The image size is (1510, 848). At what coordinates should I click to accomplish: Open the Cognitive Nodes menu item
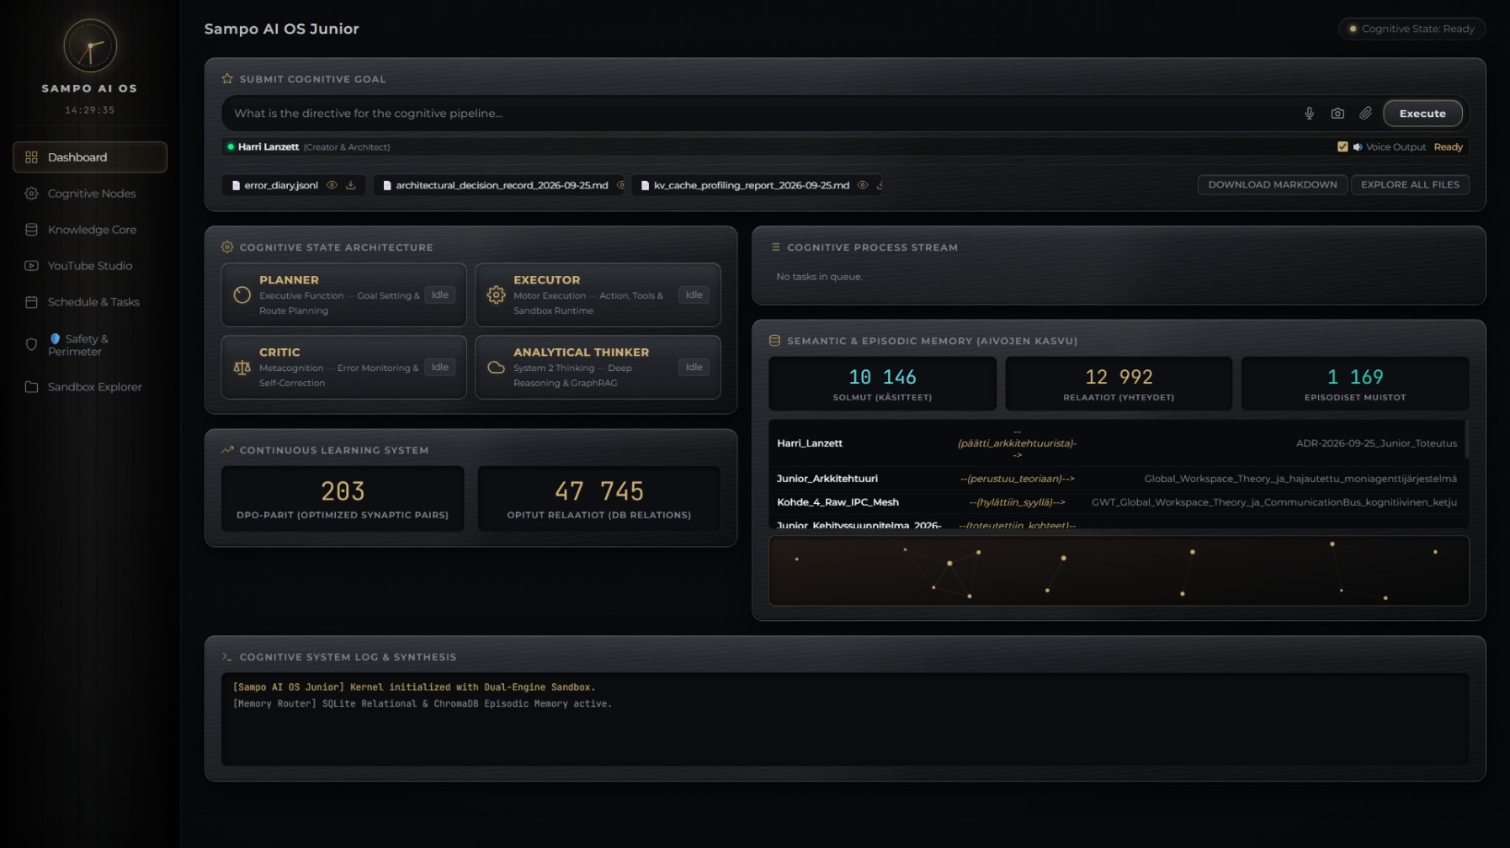[x=90, y=193]
